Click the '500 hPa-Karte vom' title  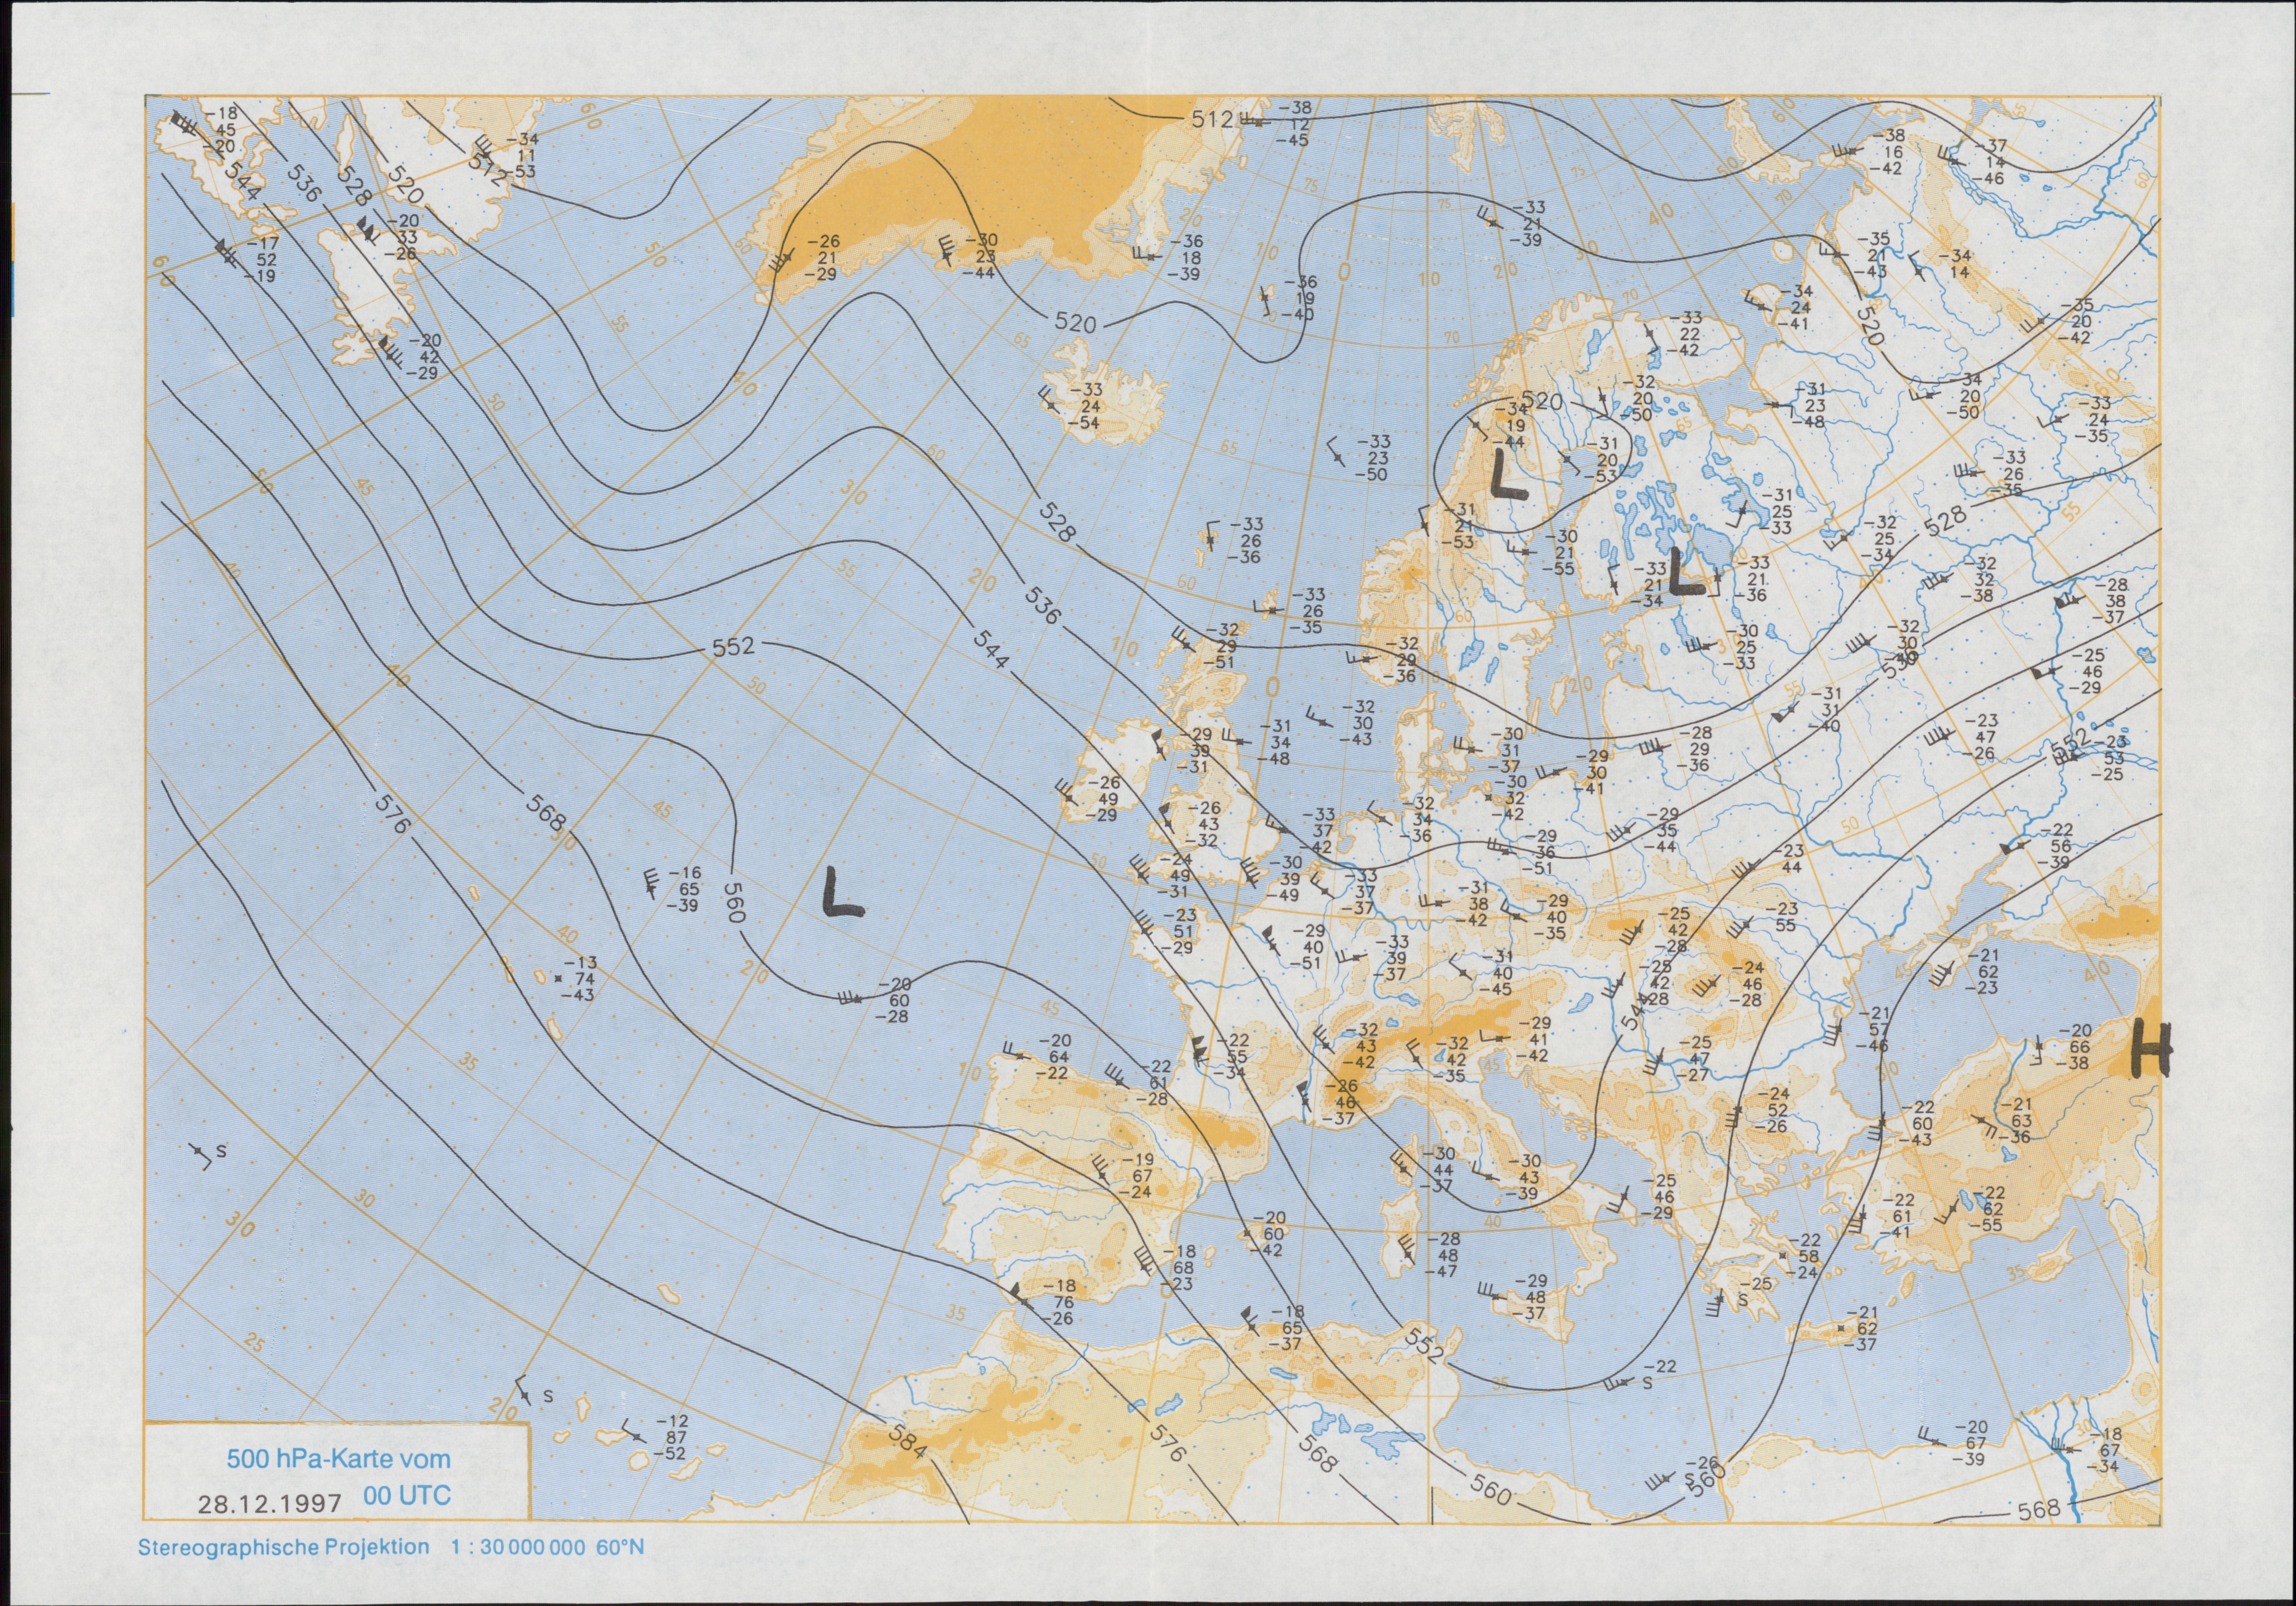point(338,1458)
